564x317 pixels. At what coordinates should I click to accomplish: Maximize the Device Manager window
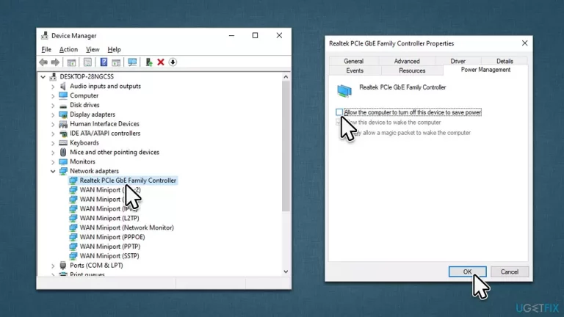coord(255,35)
